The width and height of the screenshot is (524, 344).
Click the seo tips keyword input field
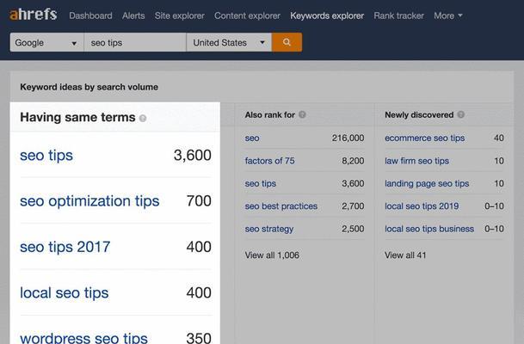[x=135, y=42]
